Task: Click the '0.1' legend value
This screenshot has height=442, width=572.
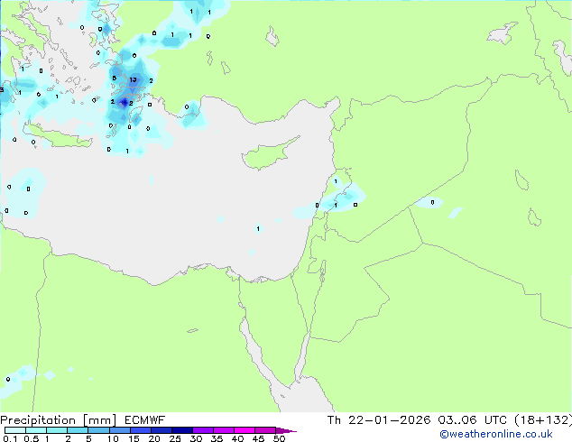Action: pyautogui.click(x=10, y=438)
